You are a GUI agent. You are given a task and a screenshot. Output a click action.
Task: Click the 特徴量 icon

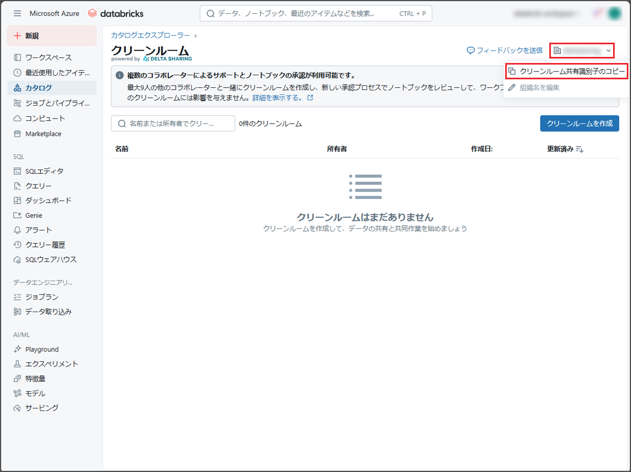(x=17, y=378)
